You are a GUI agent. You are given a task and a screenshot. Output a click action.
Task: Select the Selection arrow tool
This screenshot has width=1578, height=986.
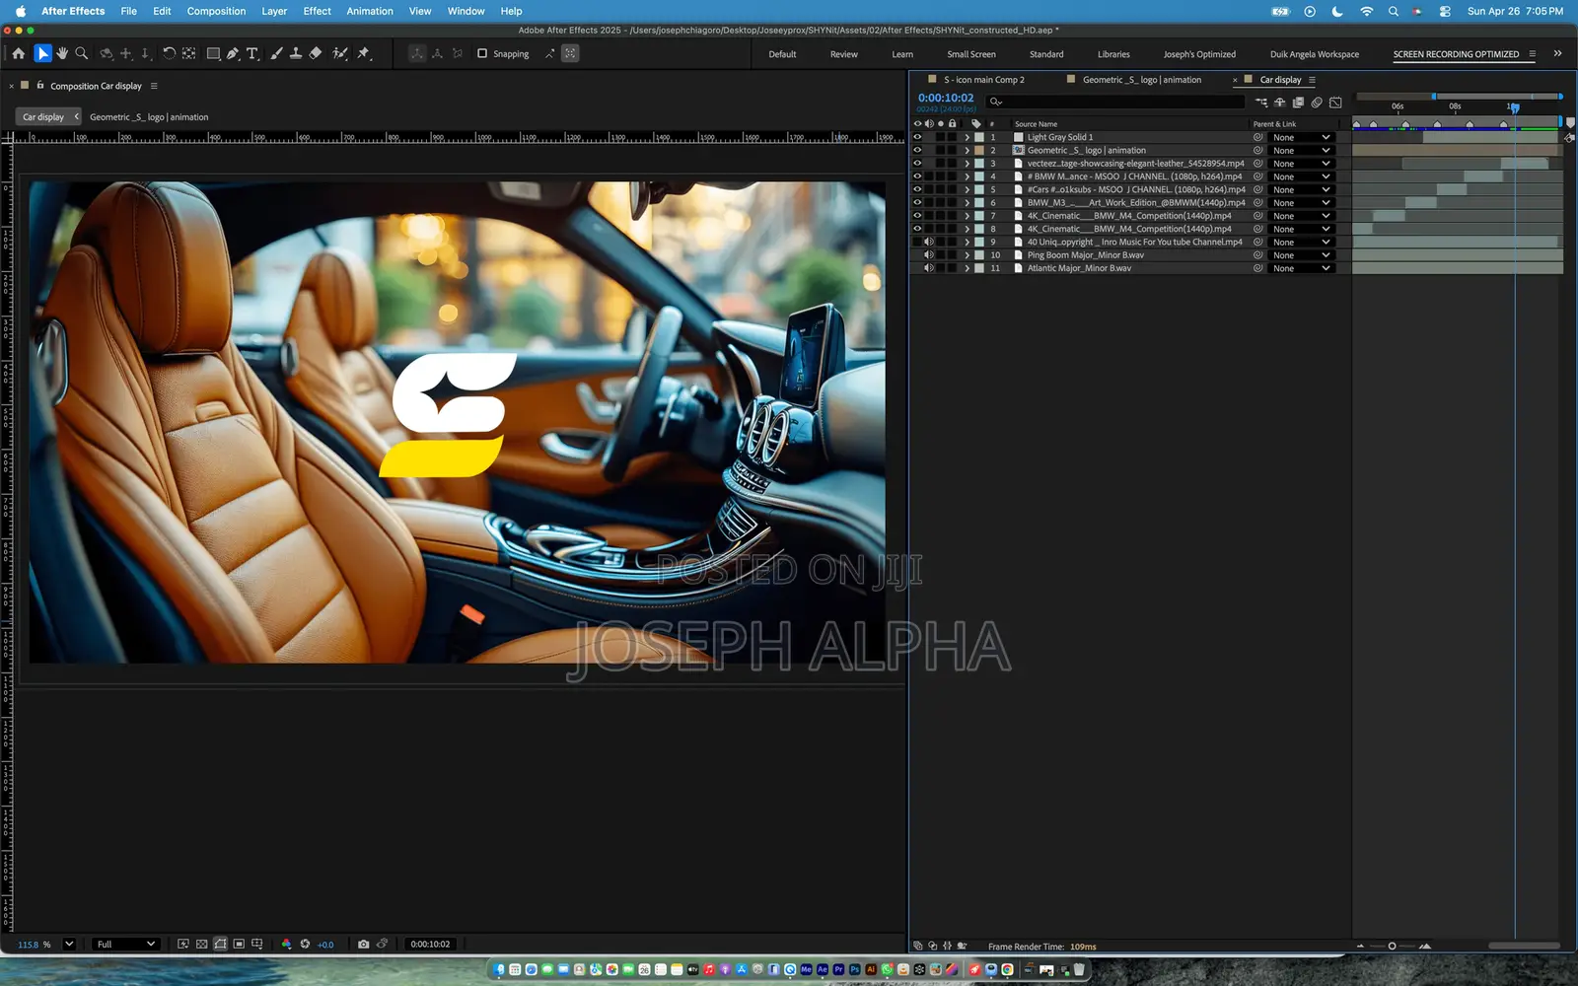[42, 53]
